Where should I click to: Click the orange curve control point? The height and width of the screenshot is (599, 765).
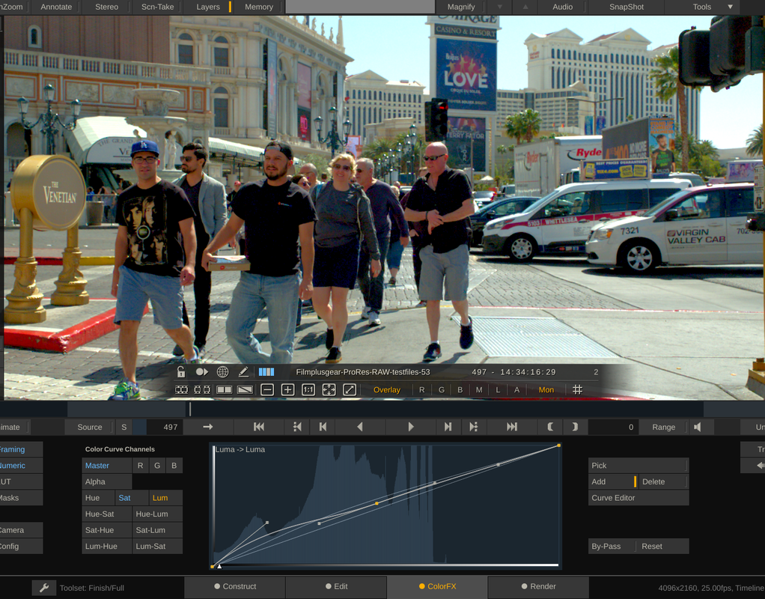[377, 503]
